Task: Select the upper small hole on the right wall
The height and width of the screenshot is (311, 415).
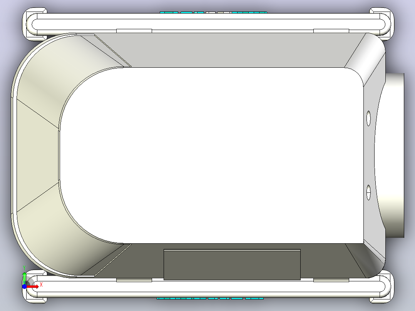Action: [368, 119]
